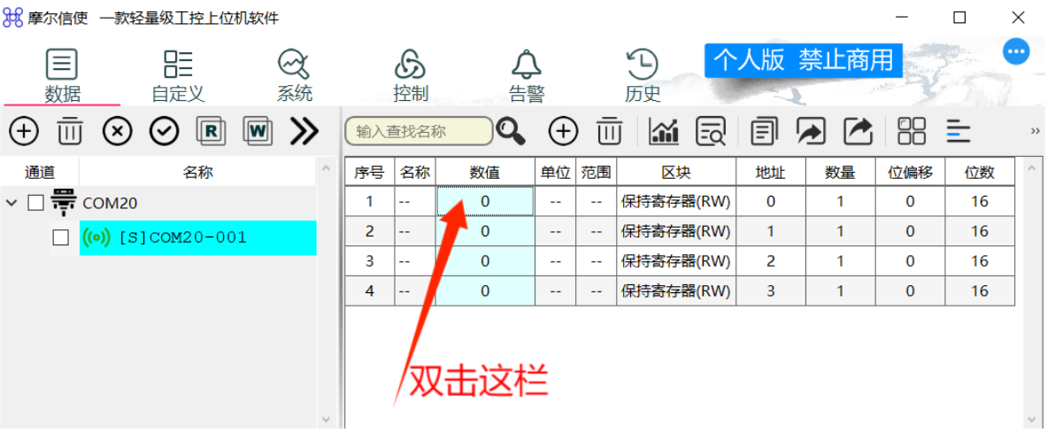Viewport: 1047px width, 434px height.
Task: Click the 单位 column header
Action: click(556, 173)
